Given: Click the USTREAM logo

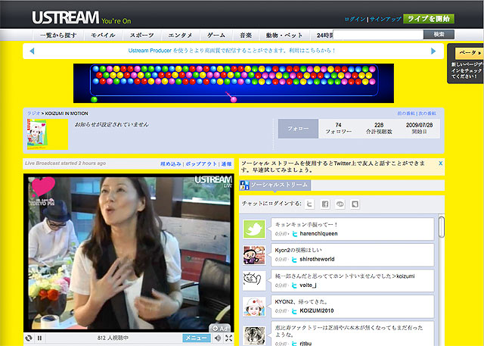Looking at the screenshot, I should 66,17.
